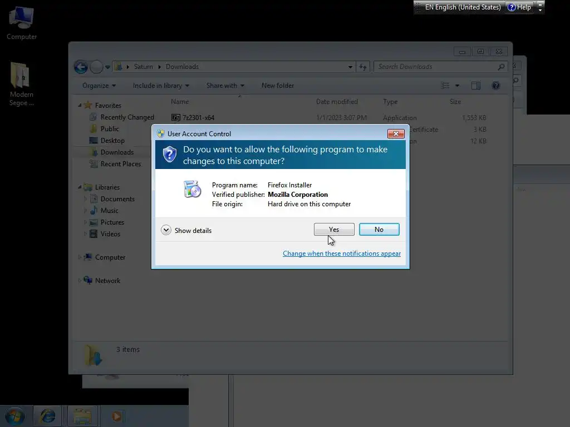Expand Show details chevron
This screenshot has height=427, width=570.
click(166, 230)
